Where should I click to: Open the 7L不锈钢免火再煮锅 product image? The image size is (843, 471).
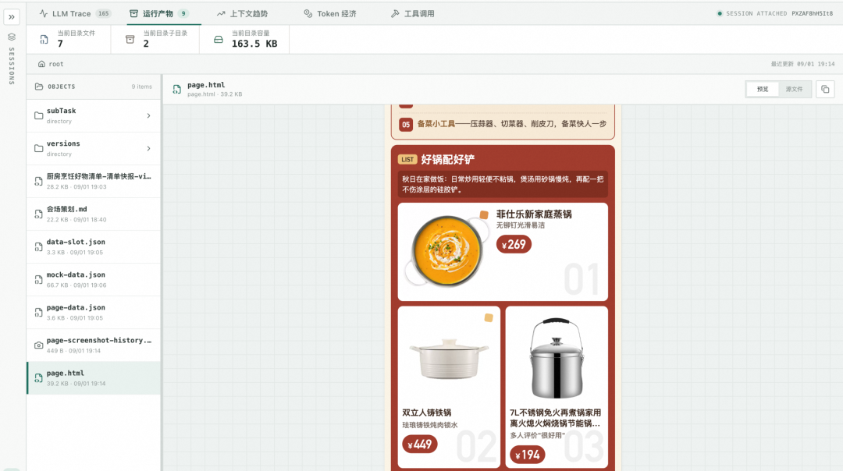coord(557,358)
